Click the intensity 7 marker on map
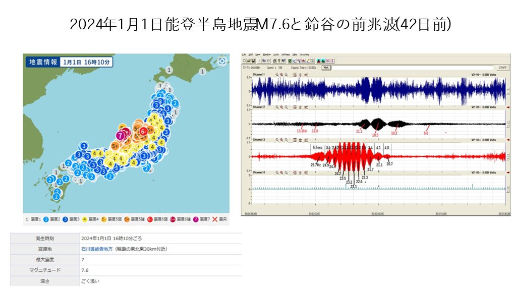The image size is (512, 288). click(x=120, y=135)
